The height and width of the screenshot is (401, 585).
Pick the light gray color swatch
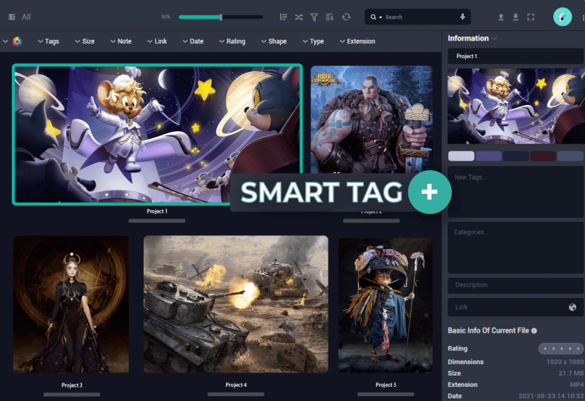point(461,156)
